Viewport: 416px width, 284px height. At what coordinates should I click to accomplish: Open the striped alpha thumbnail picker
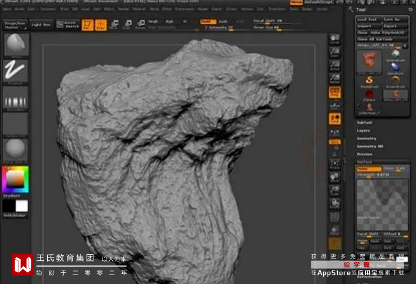pos(15,98)
